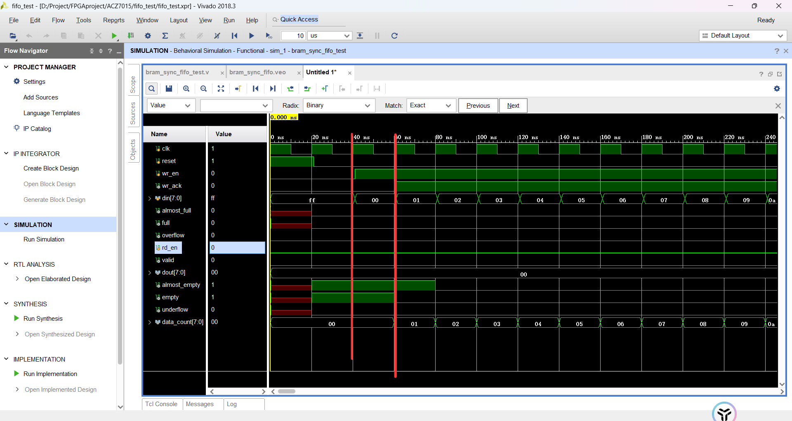Open the Value search-type dropdown
Screen dimensions: 792x421
click(171, 106)
